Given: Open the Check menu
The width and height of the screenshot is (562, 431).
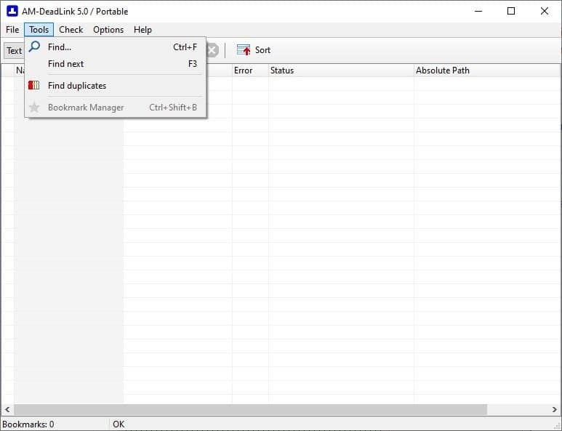Looking at the screenshot, I should 71,30.
